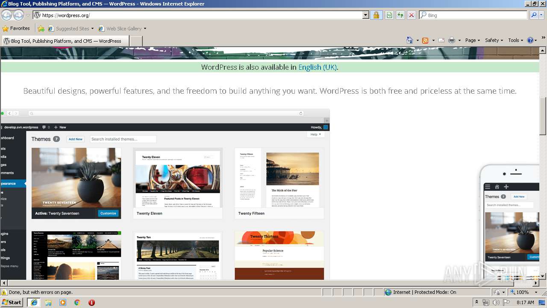This screenshot has height=308, width=547.
Task: Click the Help question mark icon
Action: [530, 40]
